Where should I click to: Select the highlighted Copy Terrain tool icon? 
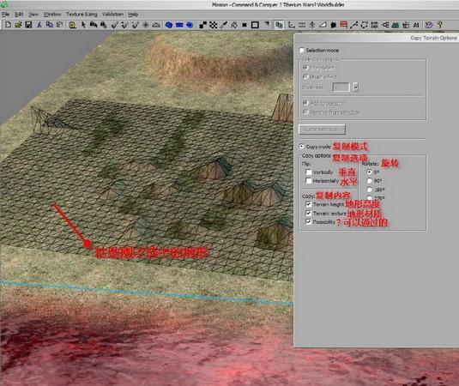click(x=279, y=25)
